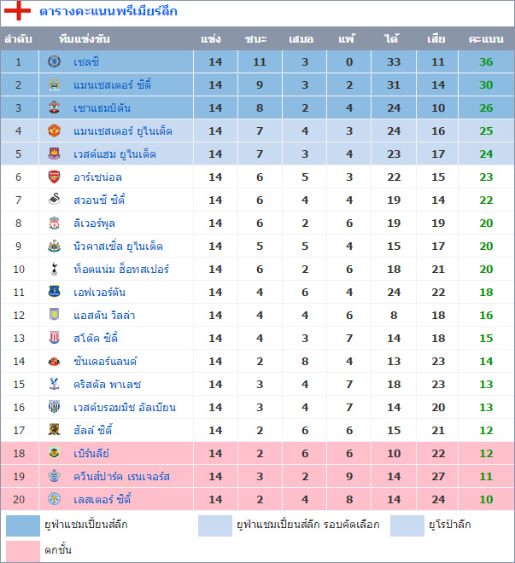Screen dimensions: 515x563
Task: Open the เลสเตอร์ ซิตี้ team link
Action: [102, 500]
